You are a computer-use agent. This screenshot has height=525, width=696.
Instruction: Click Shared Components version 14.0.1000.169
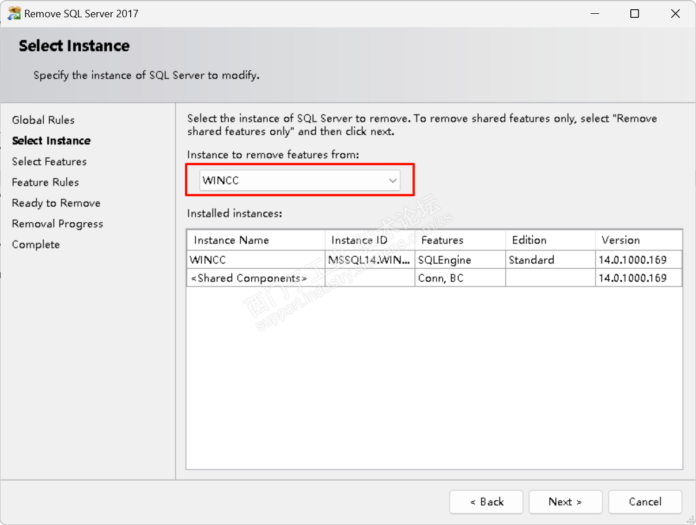pos(639,277)
